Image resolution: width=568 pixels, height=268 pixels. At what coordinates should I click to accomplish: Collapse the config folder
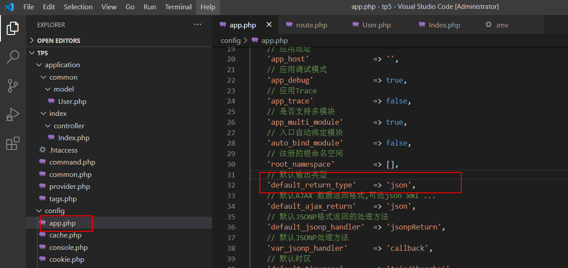click(119, 211)
